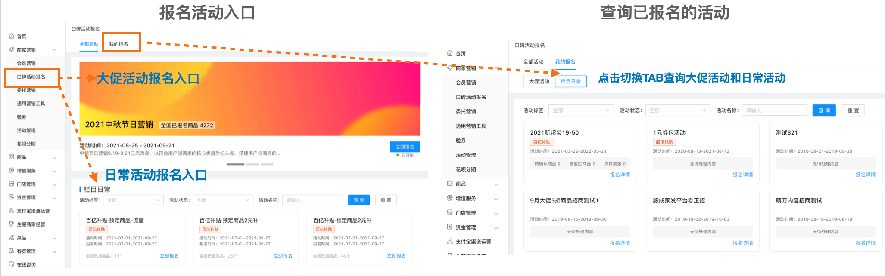Click the 在线咨询 headset icon in left panel
The height and width of the screenshot is (276, 885).
point(12,264)
